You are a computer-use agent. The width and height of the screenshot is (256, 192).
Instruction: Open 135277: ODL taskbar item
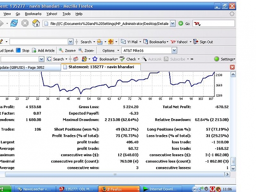click(77, 189)
